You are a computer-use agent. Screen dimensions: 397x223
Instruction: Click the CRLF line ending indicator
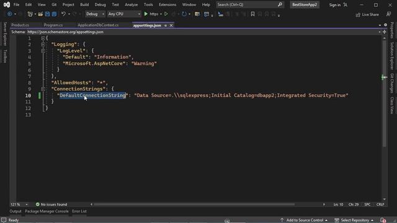click(x=380, y=204)
